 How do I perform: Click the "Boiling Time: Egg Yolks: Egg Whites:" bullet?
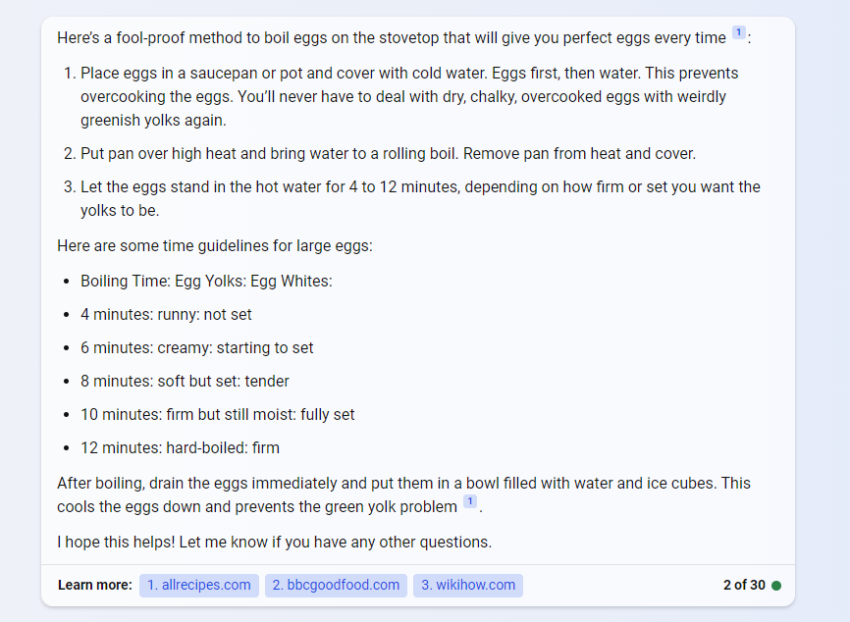click(206, 282)
